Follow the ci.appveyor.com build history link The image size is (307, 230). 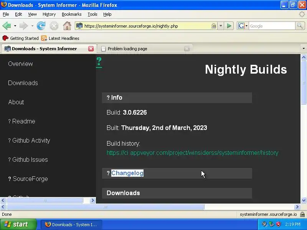[192, 153]
